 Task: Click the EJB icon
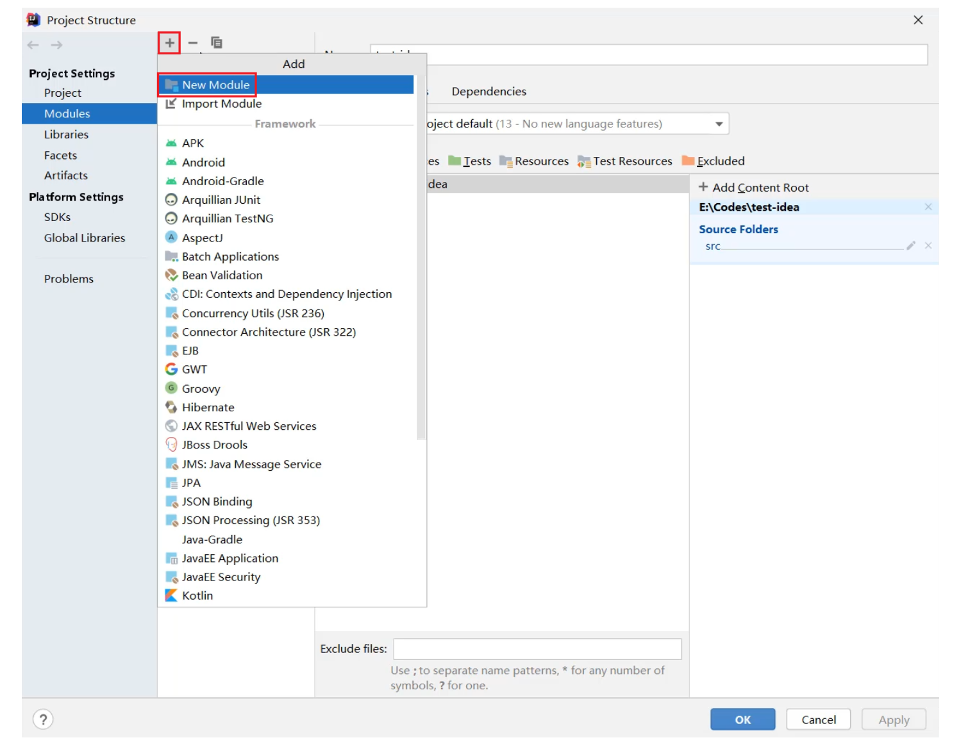point(171,350)
